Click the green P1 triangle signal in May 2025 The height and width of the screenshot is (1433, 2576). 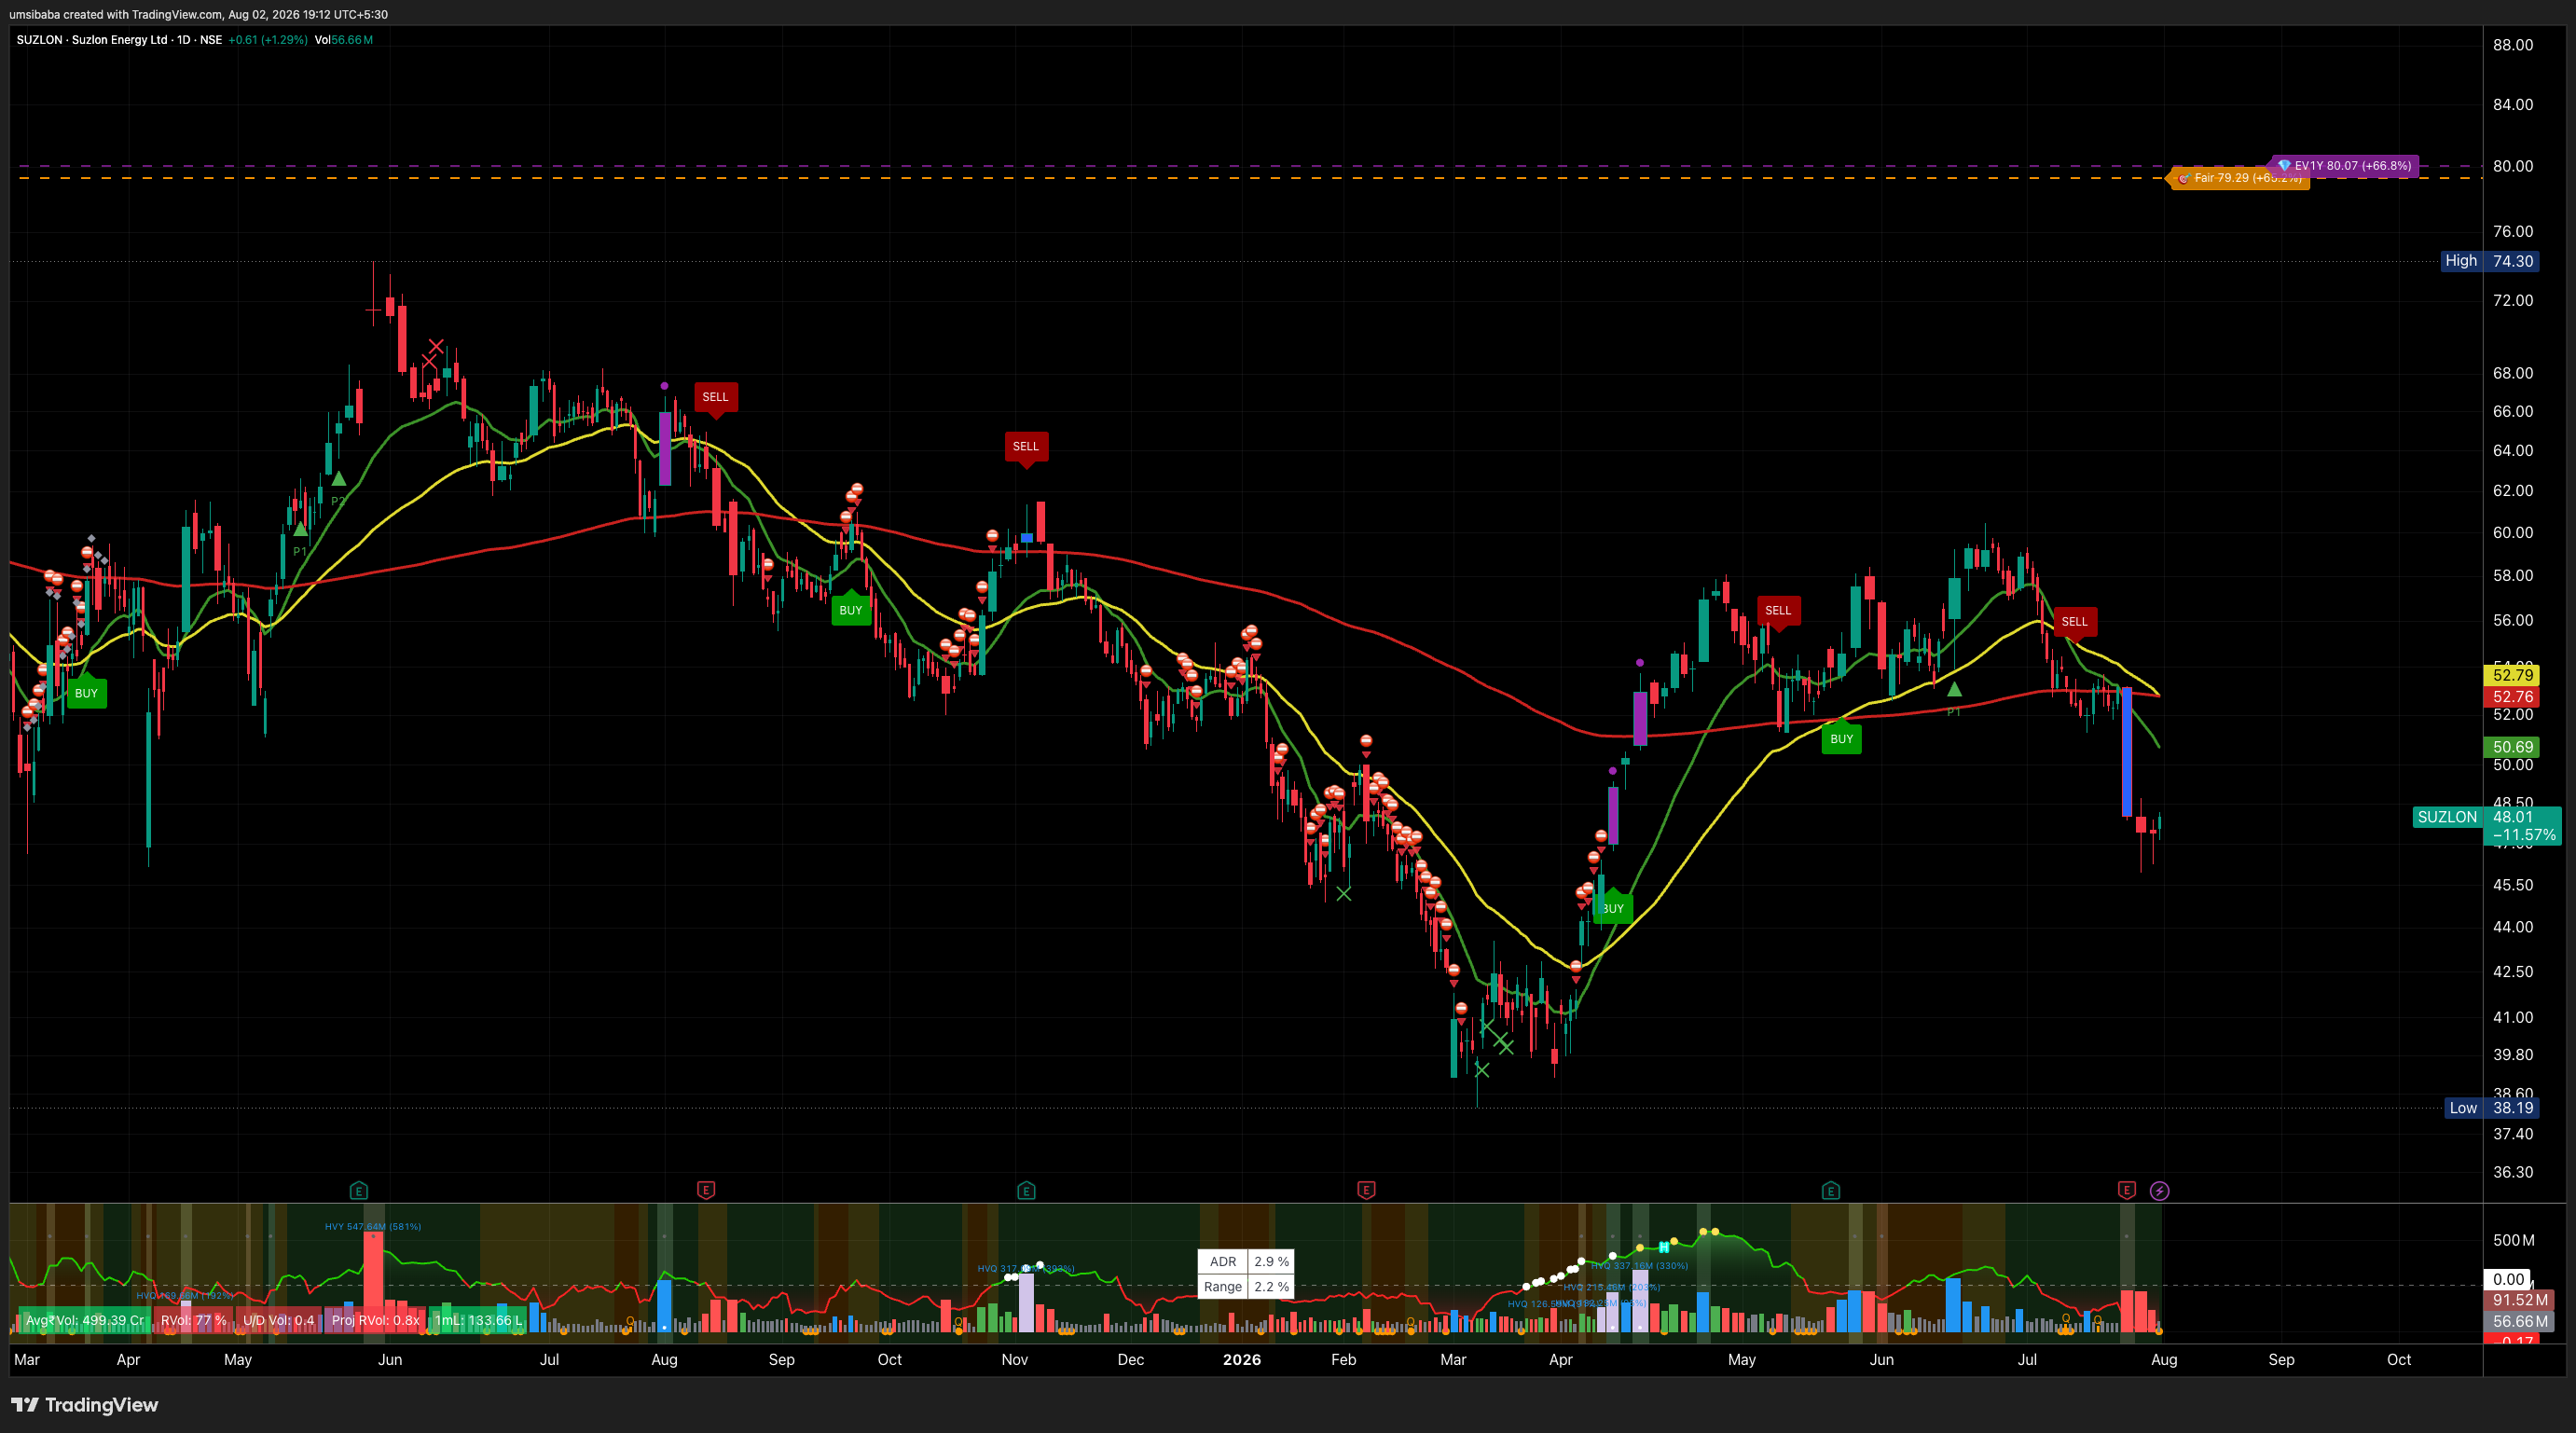click(x=300, y=530)
